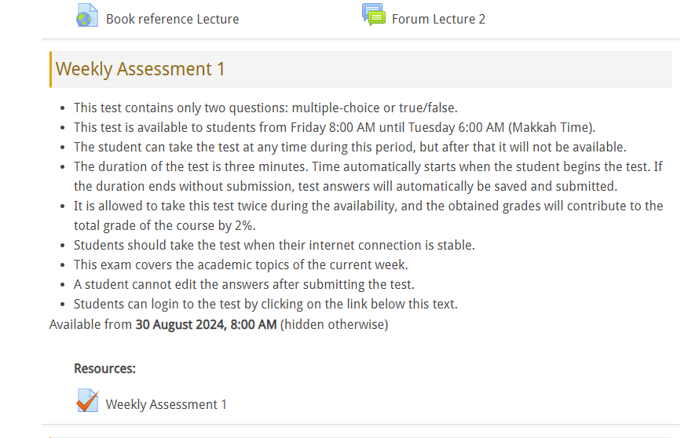Click the bullet about current week topics

pyautogui.click(x=240, y=265)
